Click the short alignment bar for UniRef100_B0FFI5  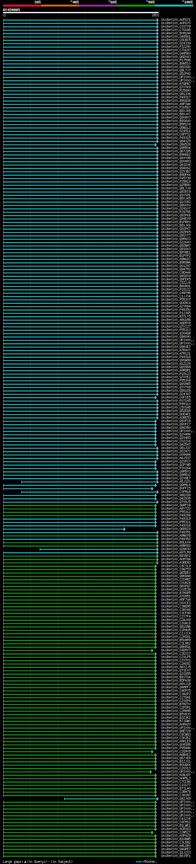click(x=78, y=488)
